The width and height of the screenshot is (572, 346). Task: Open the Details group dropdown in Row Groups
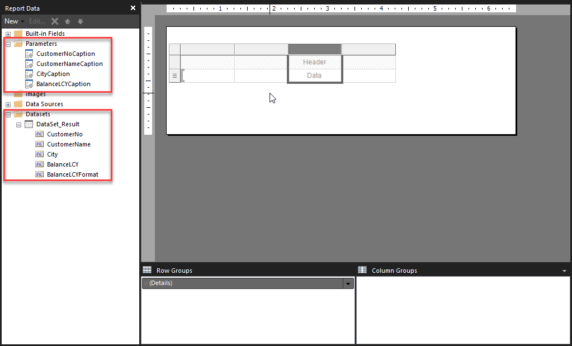point(348,283)
